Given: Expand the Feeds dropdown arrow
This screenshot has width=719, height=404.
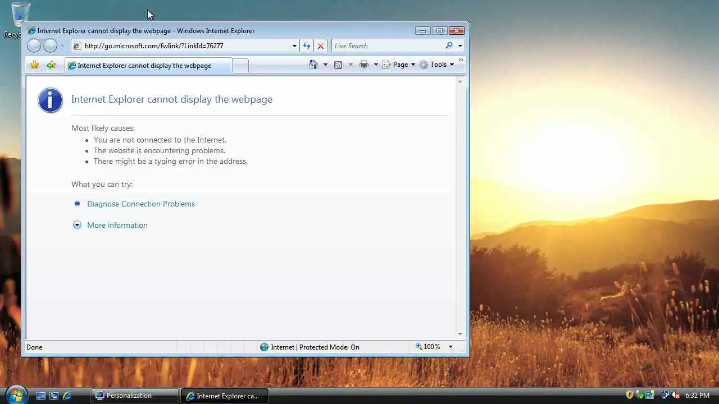Looking at the screenshot, I should pos(351,65).
